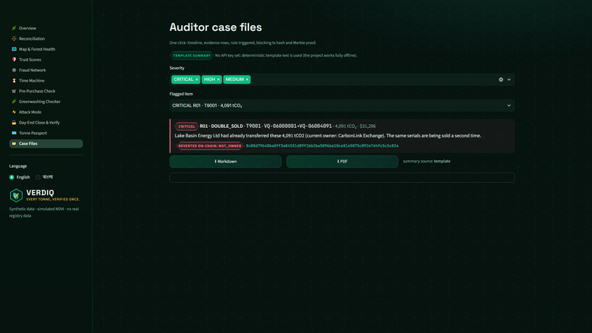Viewport: 592px width, 333px height.
Task: Click the Day-End Close lock icon
Action: [x=14, y=123]
